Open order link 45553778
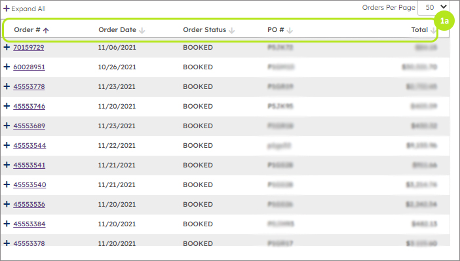This screenshot has width=460, height=261. 29,87
